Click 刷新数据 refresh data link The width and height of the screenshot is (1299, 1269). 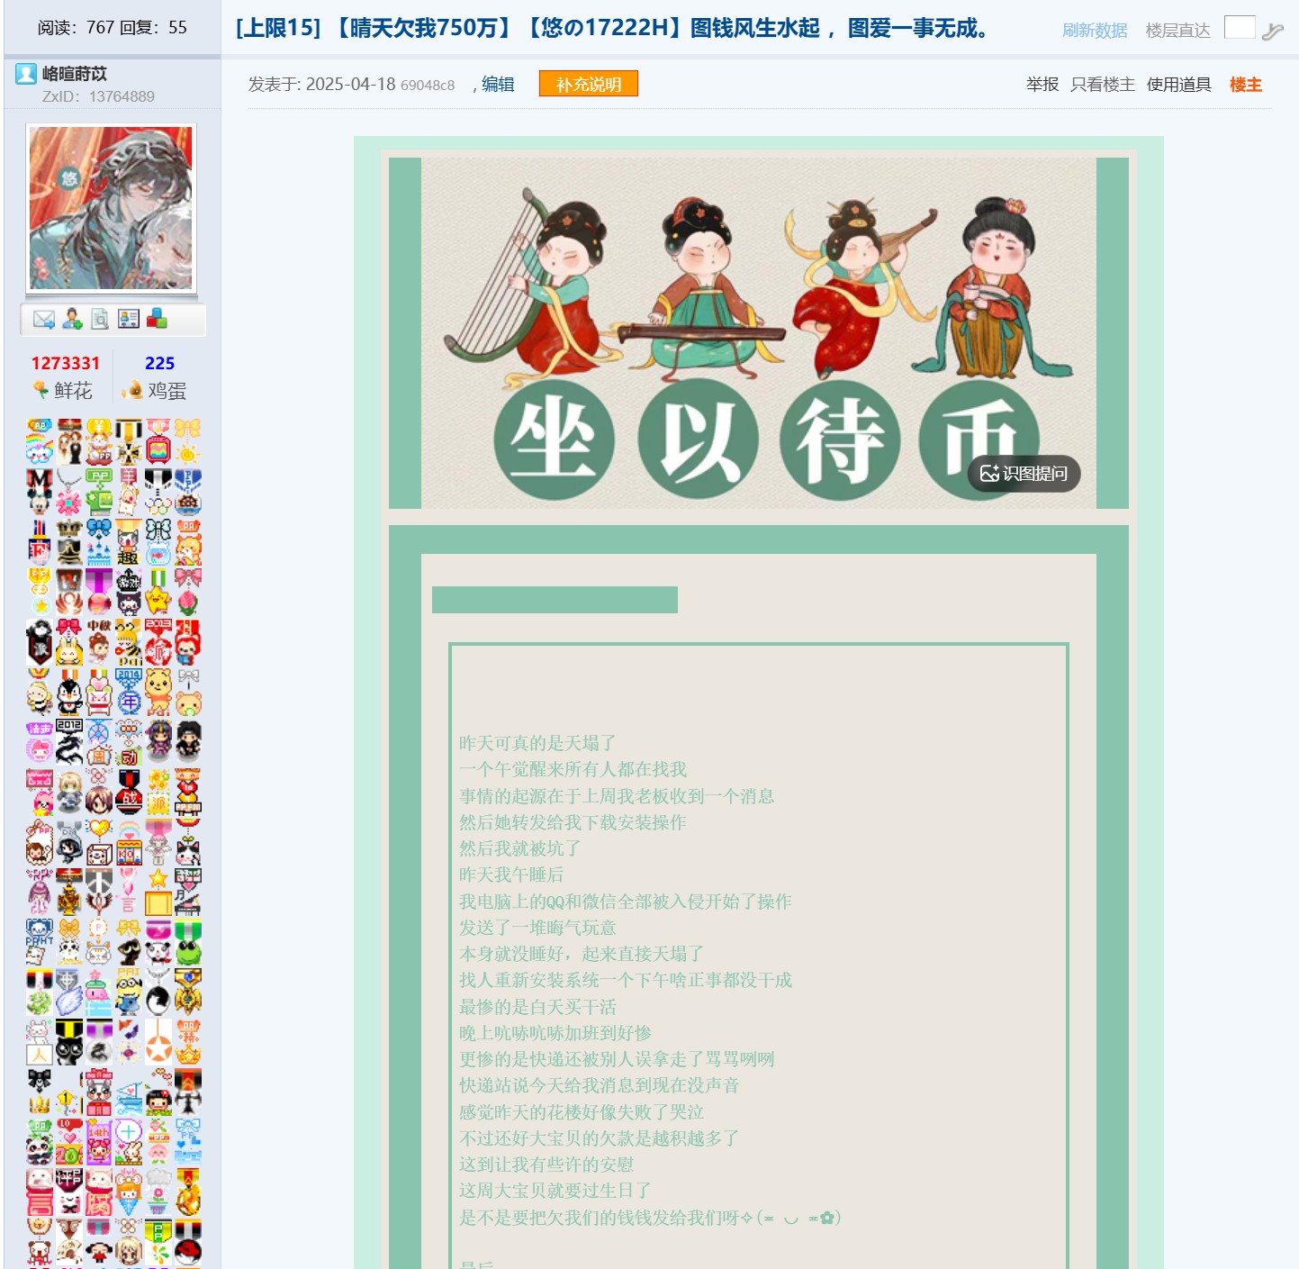pos(1095,31)
